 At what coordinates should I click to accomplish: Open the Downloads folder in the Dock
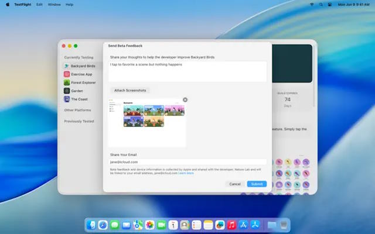pos(272,225)
